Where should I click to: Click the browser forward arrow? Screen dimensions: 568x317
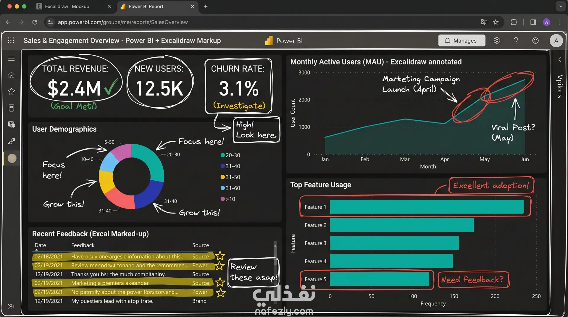[x=21, y=22]
